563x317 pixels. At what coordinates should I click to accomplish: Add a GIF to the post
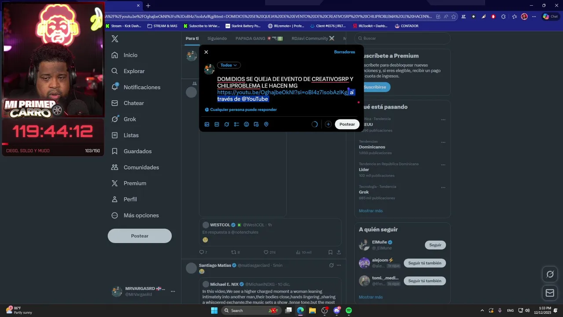217,125
